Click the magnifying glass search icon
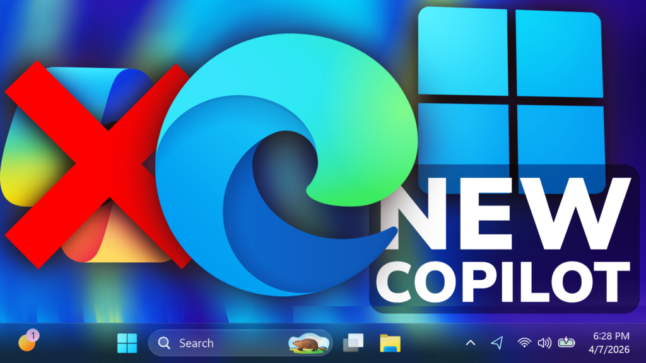Screen dimensions: 646x363 [165, 343]
